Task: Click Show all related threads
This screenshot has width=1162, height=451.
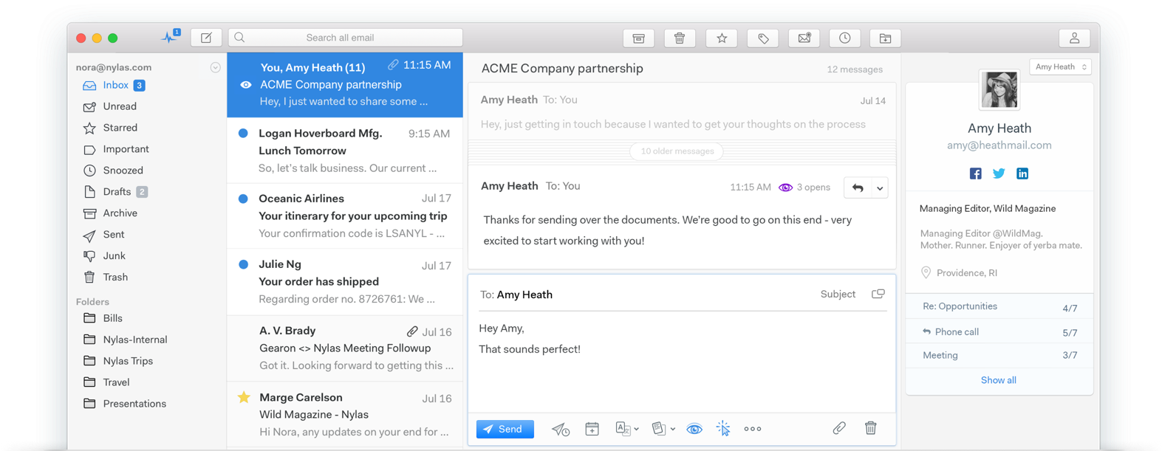Action: (x=999, y=380)
